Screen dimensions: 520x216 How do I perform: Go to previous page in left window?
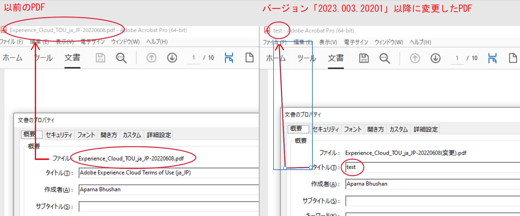[x=151, y=58]
